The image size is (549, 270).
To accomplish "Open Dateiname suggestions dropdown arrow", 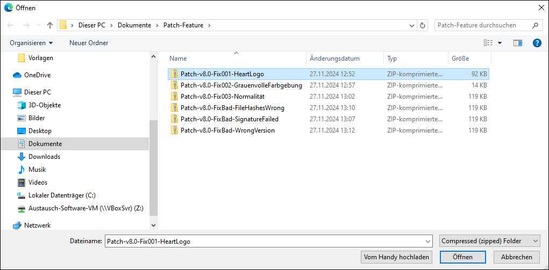I will point(428,241).
